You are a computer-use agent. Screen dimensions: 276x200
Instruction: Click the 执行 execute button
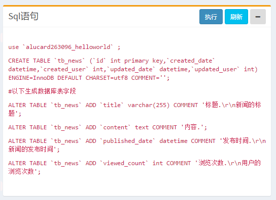tap(211, 17)
